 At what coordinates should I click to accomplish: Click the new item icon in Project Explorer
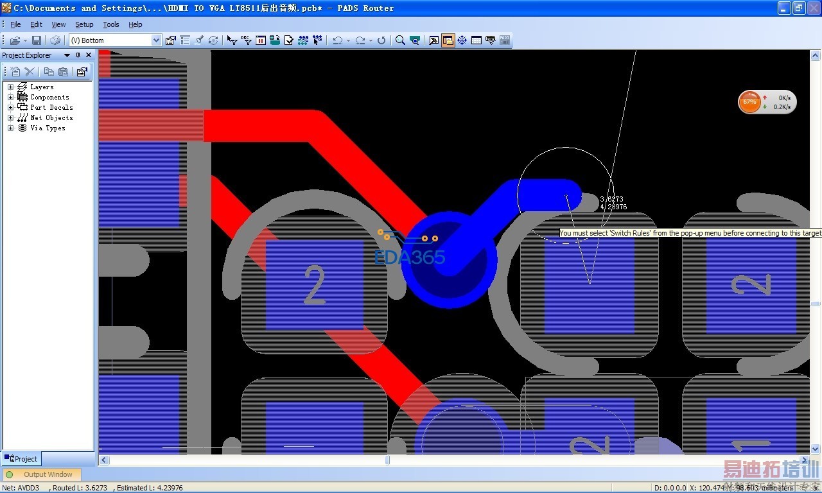[x=16, y=72]
